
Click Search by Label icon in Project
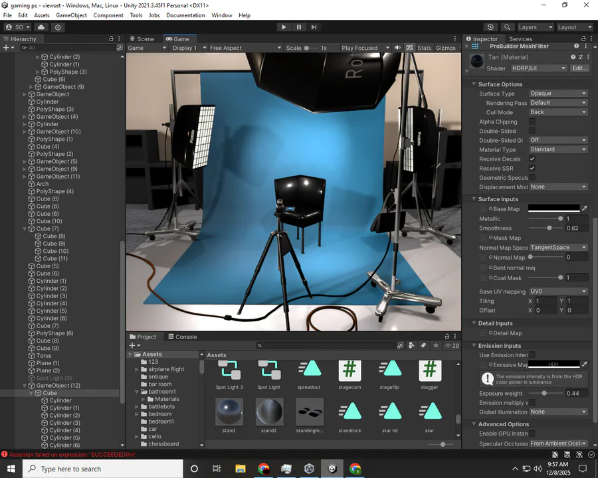423,345
